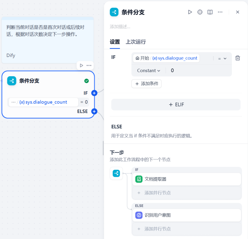Click the locate-node target icon in panel header
This screenshot has height=239, width=248.
pos(200,12)
